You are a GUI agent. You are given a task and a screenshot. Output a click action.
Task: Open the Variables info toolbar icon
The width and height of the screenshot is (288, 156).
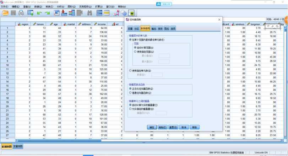(x=72, y=13)
